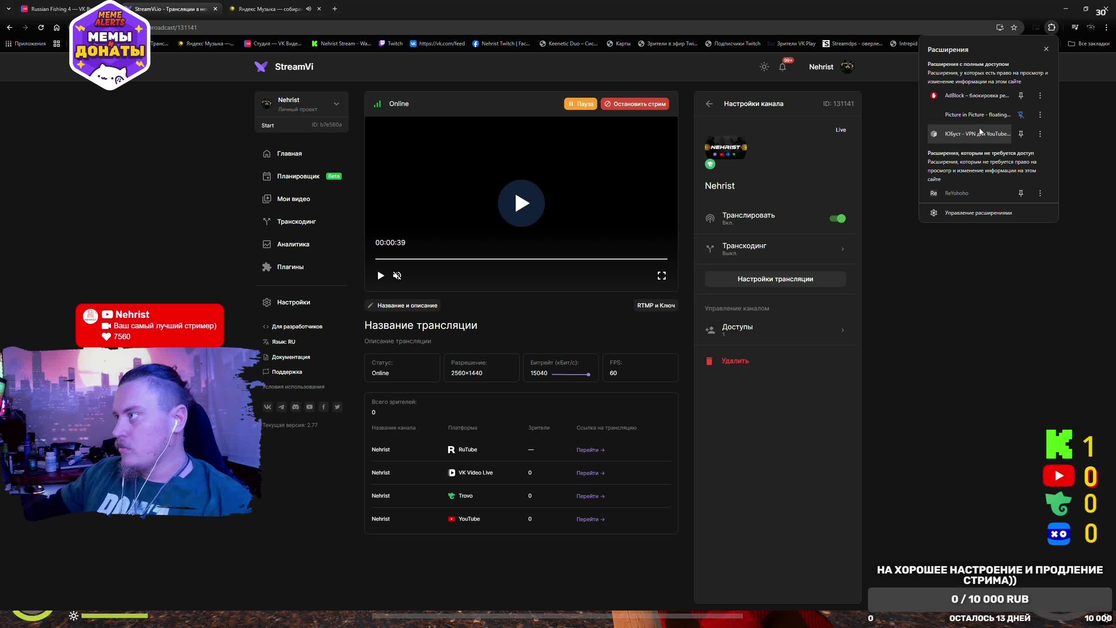Click the large play button overlay
Screen dimensions: 1116x628
pos(521,203)
